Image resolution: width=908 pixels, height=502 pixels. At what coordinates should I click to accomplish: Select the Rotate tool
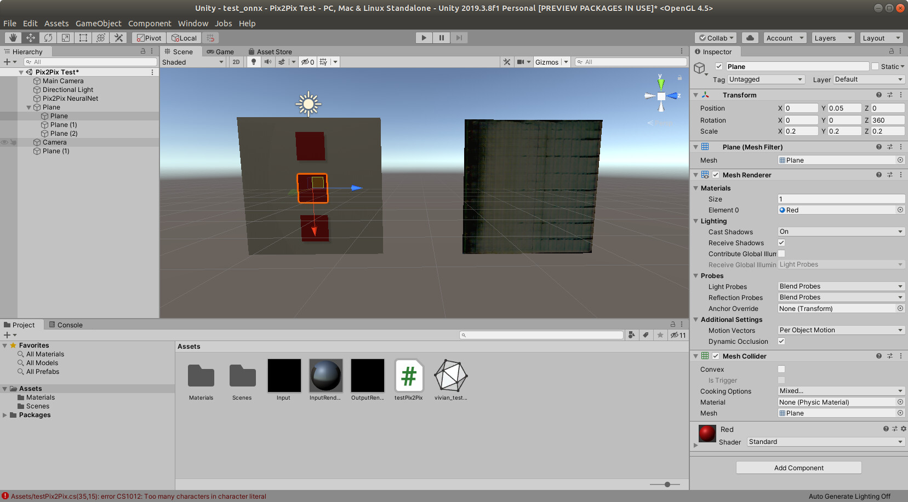48,38
